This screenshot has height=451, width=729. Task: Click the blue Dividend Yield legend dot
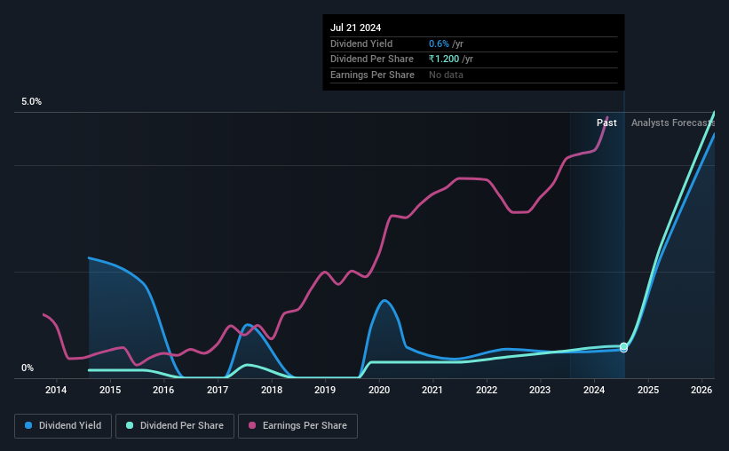[x=28, y=425]
